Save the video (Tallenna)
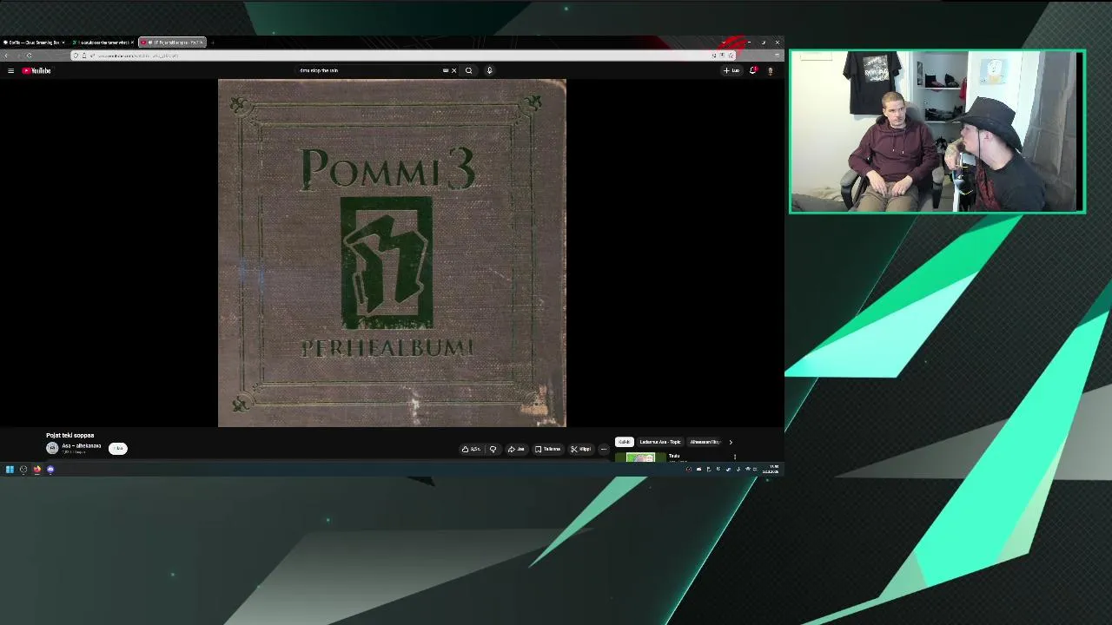The image size is (1112, 625). click(x=547, y=449)
